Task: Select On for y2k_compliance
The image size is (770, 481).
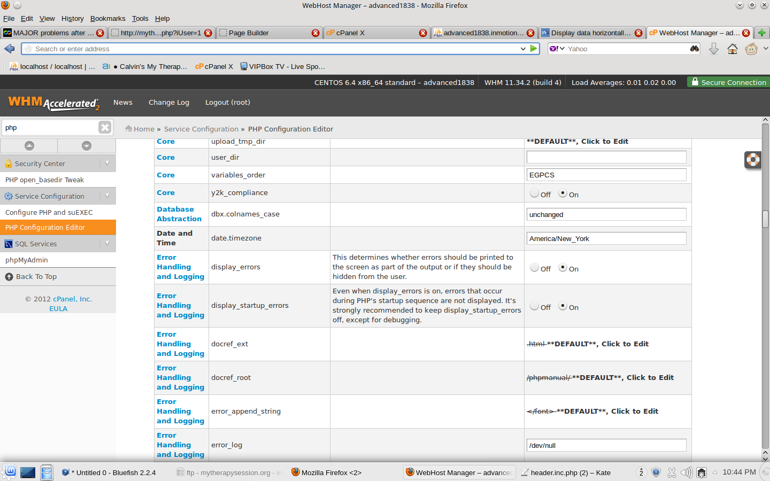Action: pos(563,193)
